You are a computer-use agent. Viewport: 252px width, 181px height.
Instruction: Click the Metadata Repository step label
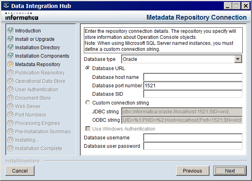point(38,64)
